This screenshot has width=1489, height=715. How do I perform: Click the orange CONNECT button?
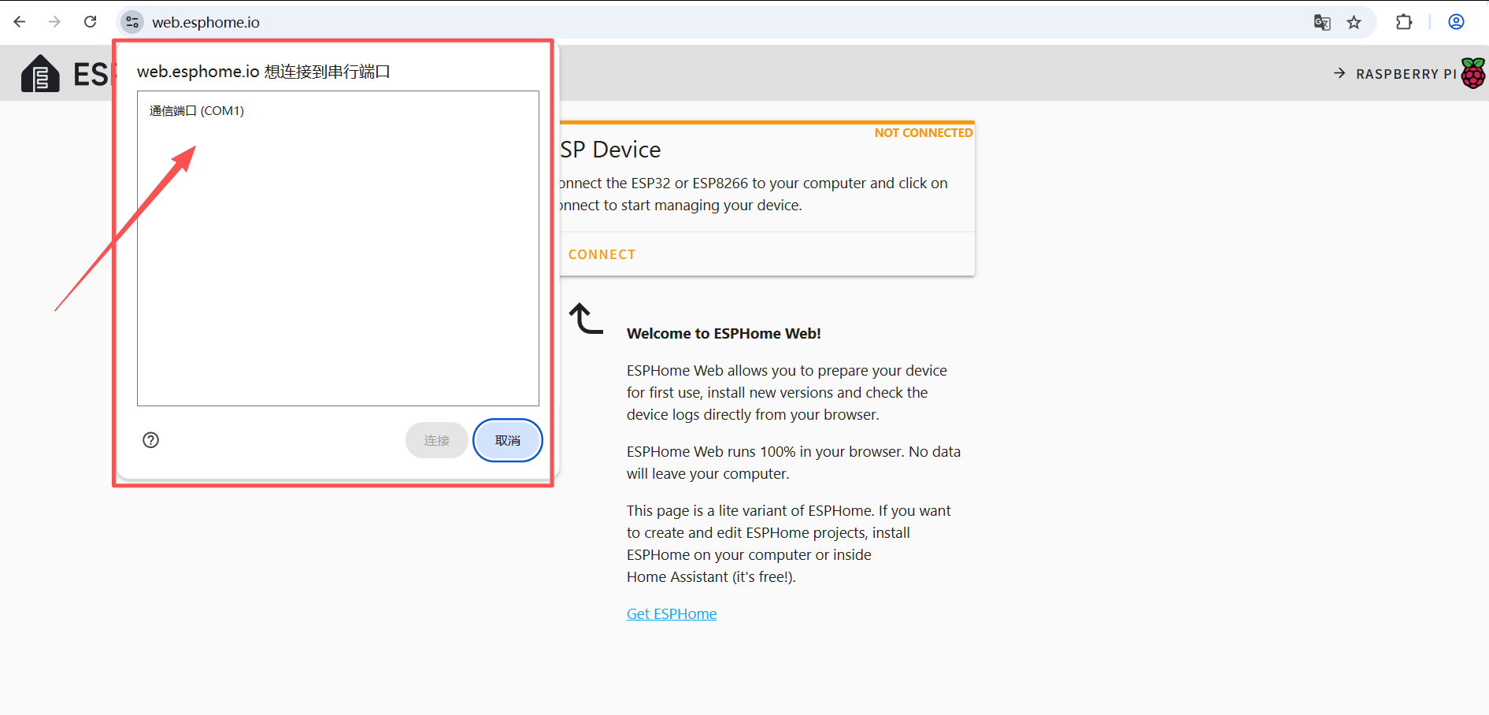pyautogui.click(x=602, y=254)
